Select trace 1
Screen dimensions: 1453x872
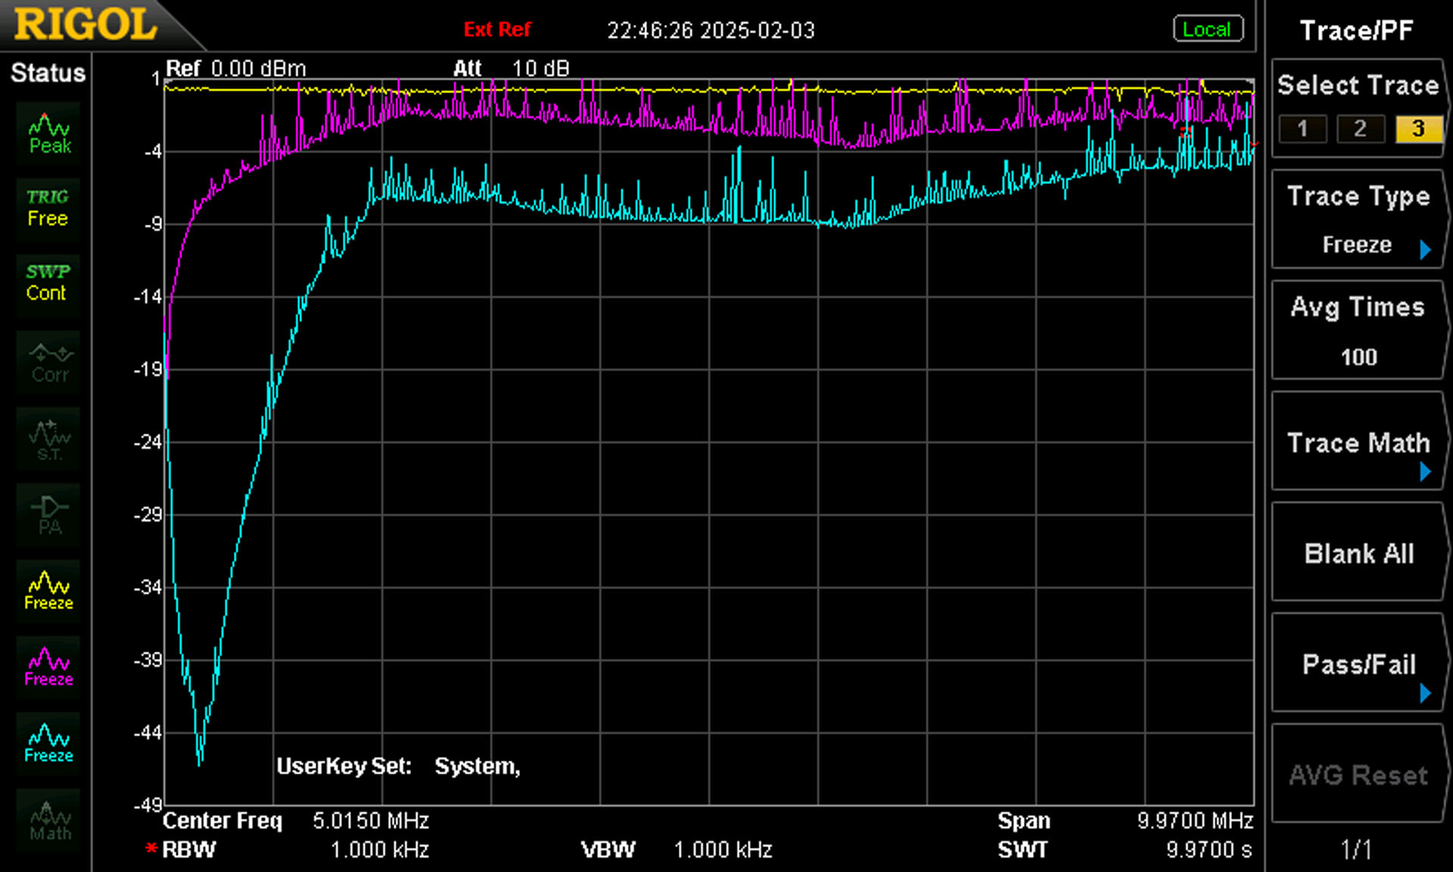pos(1302,129)
